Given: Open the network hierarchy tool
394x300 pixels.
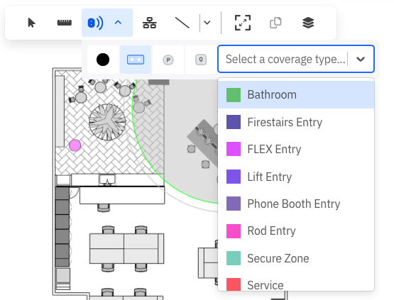Looking at the screenshot, I should [x=150, y=23].
